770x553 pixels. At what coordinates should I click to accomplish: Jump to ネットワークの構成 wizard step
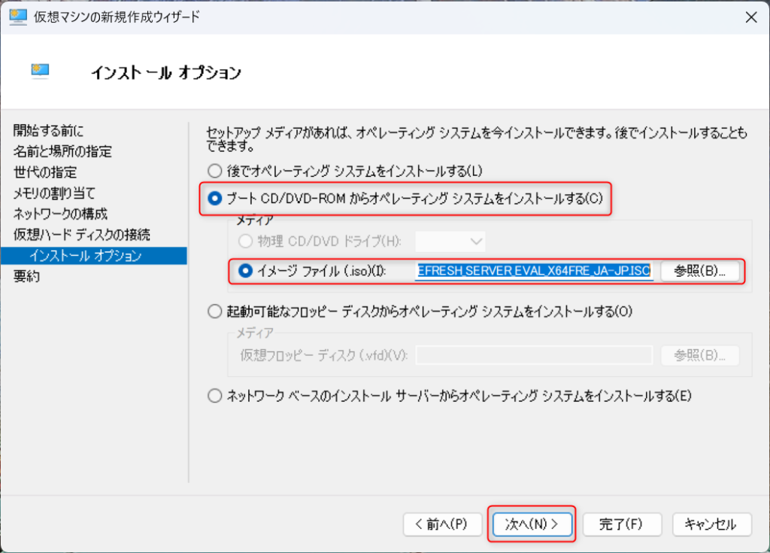60,214
